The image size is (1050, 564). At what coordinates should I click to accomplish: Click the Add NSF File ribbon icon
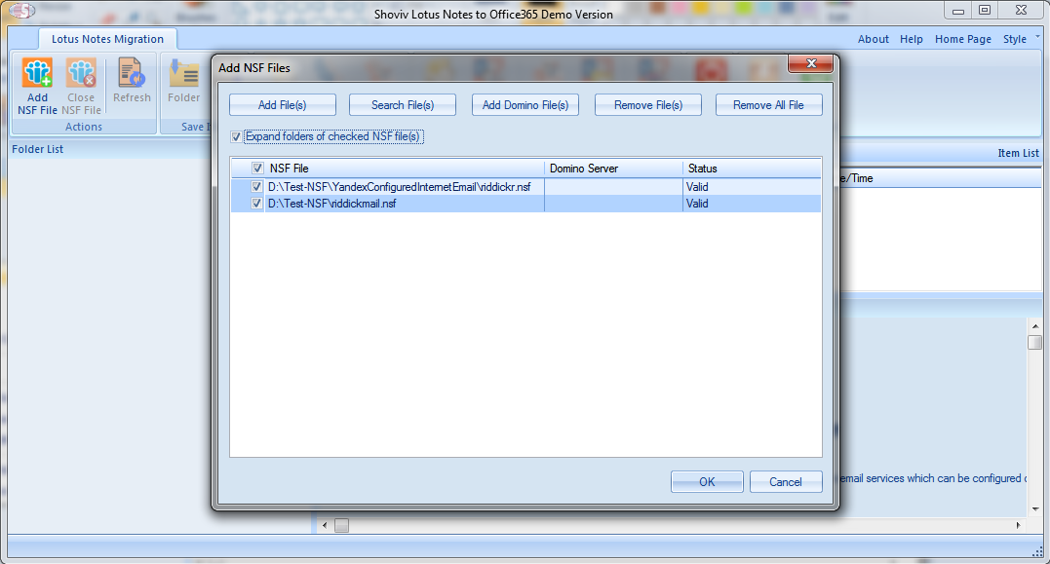coord(37,87)
